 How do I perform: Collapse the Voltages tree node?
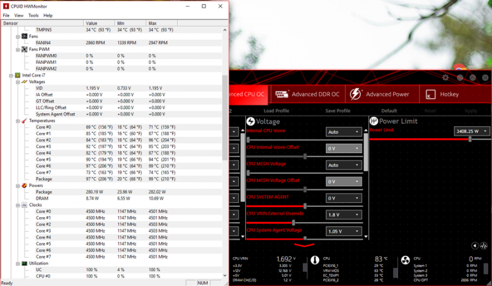[x=18, y=82]
